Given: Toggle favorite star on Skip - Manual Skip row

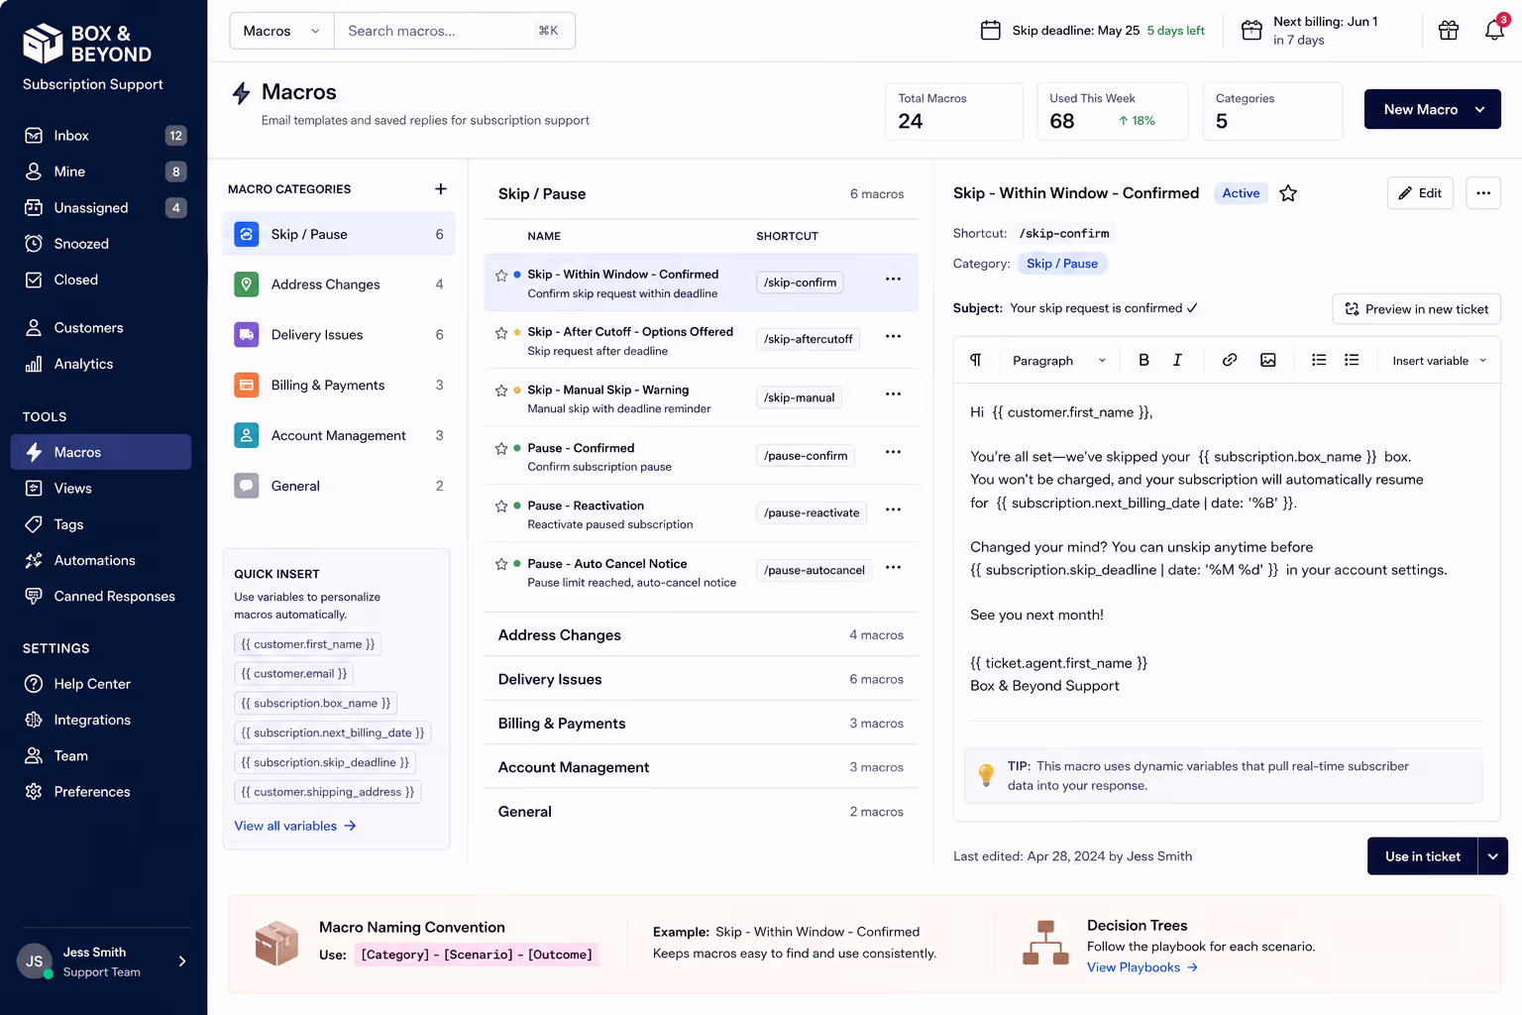Looking at the screenshot, I should (x=501, y=391).
